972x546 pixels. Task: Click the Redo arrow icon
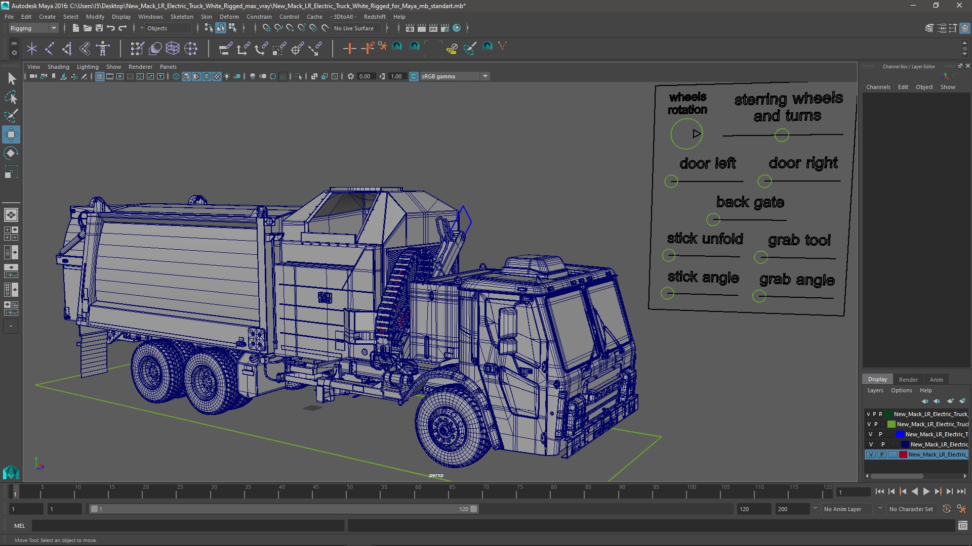(x=123, y=28)
